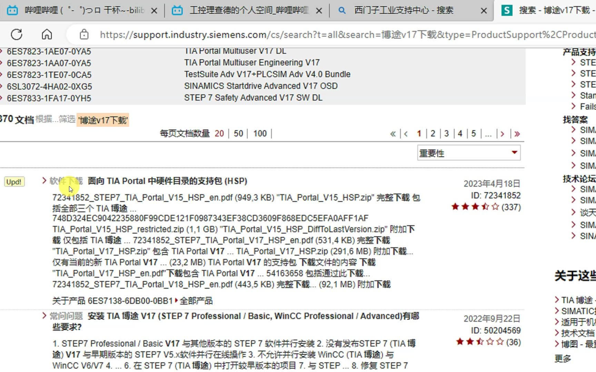Go to results page 3
This screenshot has width=596, height=372.
[446, 133]
